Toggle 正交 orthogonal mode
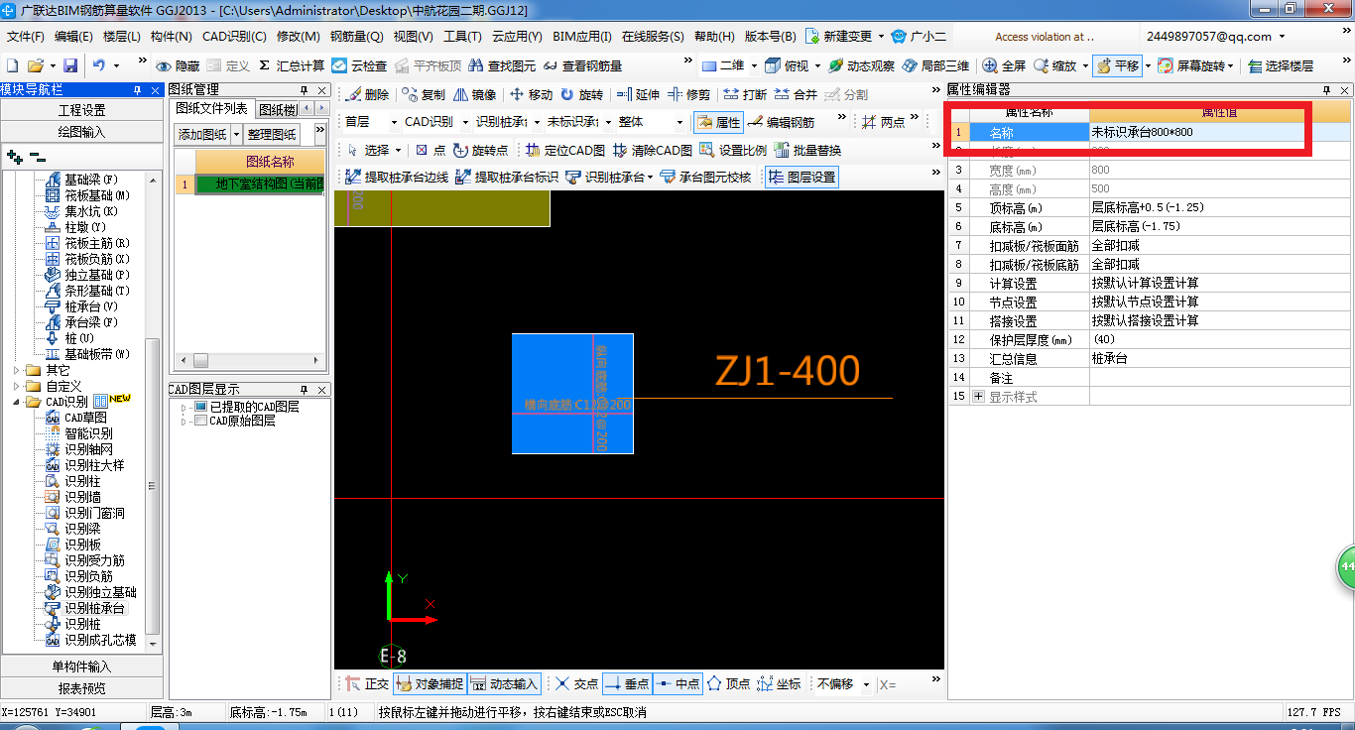Image resolution: width=1355 pixels, height=730 pixels. coord(367,684)
